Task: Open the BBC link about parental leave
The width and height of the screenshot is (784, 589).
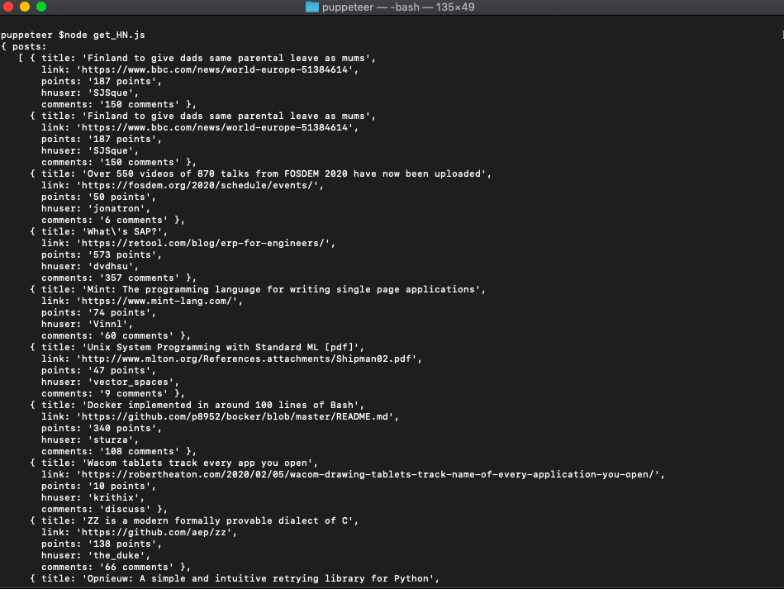Action: coord(216,69)
